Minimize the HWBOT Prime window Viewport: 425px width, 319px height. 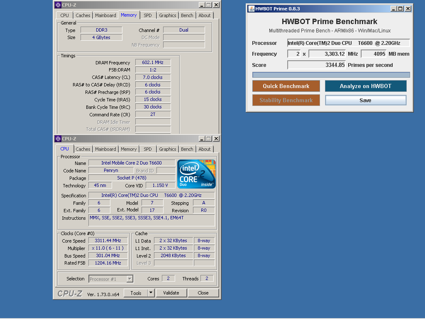[393, 9]
